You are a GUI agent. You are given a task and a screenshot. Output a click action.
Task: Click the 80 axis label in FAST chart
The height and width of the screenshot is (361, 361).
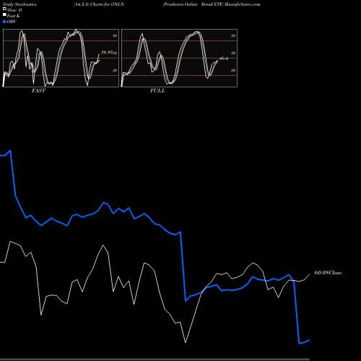[x=115, y=35]
